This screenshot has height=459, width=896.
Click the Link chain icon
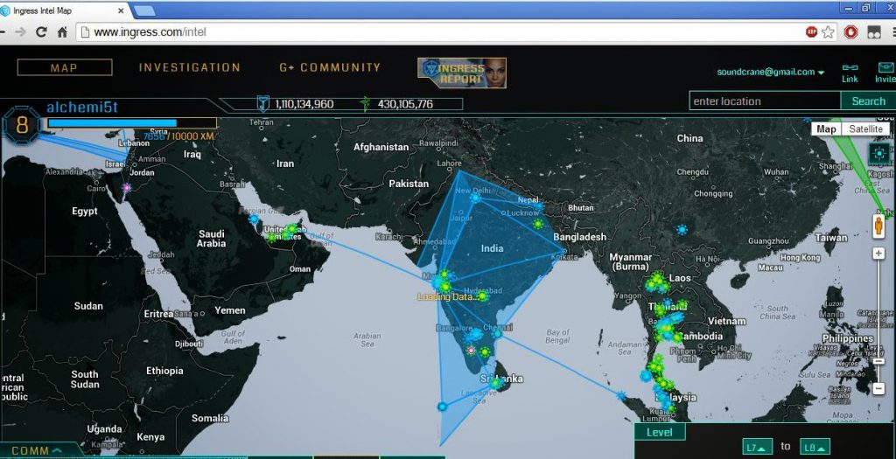(850, 68)
